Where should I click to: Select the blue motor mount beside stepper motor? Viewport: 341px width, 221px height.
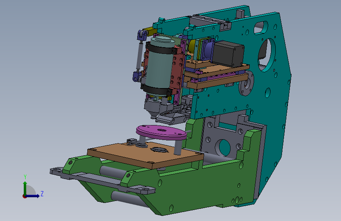(208, 50)
